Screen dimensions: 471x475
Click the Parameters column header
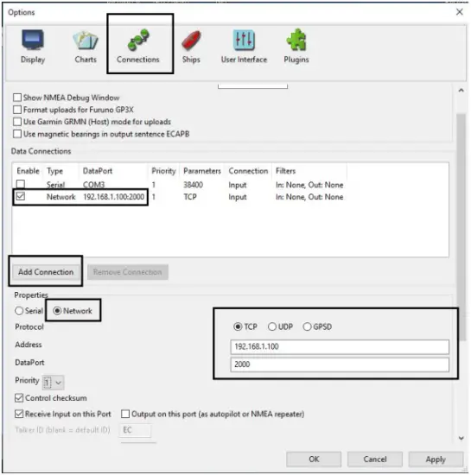(x=202, y=171)
